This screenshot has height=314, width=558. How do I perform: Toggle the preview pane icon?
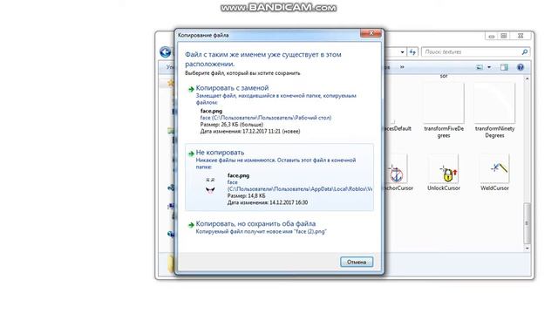504,67
